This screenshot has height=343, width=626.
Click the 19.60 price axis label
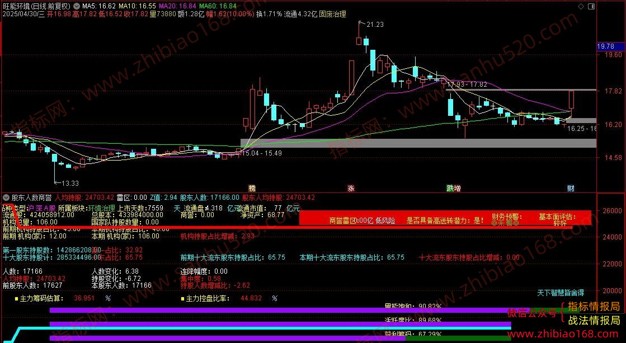pyautogui.click(x=612, y=55)
